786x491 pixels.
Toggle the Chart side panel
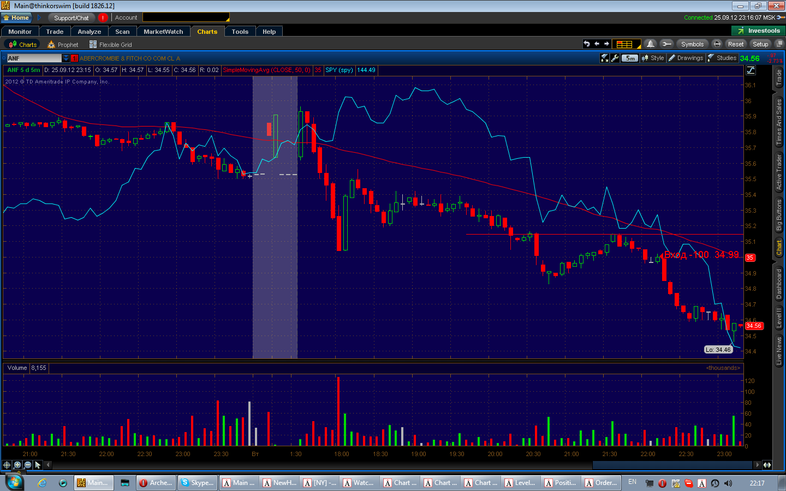(x=779, y=247)
